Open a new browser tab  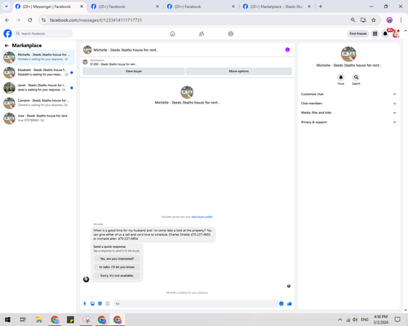[321, 7]
